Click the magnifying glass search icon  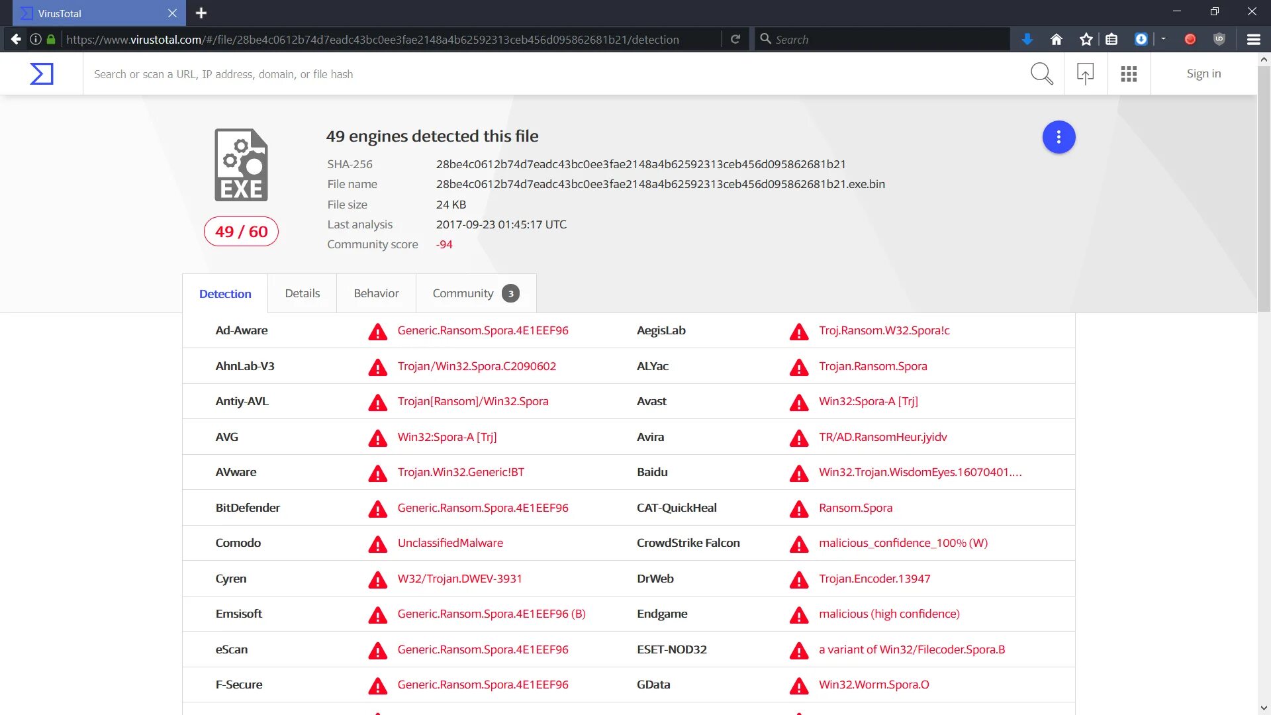tap(1041, 73)
